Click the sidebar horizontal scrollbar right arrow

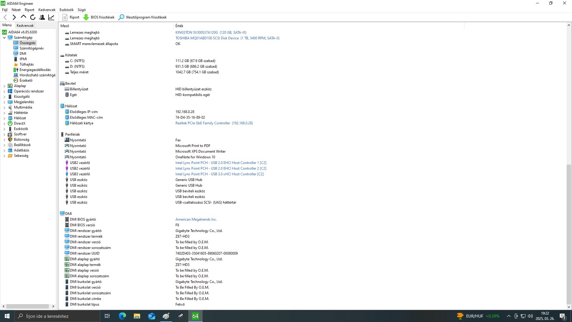(53, 306)
